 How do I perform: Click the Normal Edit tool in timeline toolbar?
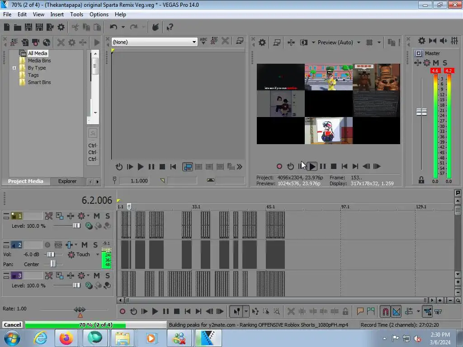236,311
